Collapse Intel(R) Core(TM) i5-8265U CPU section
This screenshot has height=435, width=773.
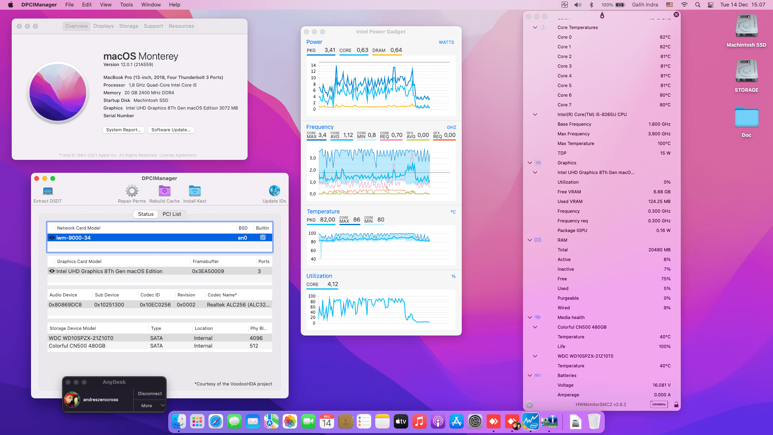535,114
